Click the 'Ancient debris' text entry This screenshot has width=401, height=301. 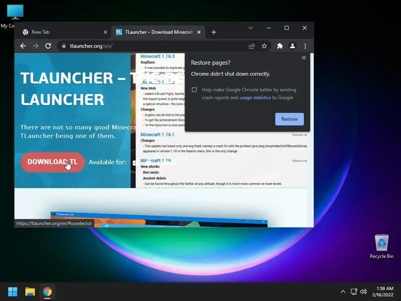tap(154, 178)
